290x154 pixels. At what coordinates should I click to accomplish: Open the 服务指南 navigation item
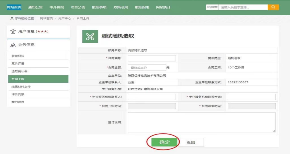142,8
